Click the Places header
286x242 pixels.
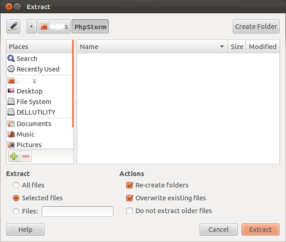(x=39, y=47)
